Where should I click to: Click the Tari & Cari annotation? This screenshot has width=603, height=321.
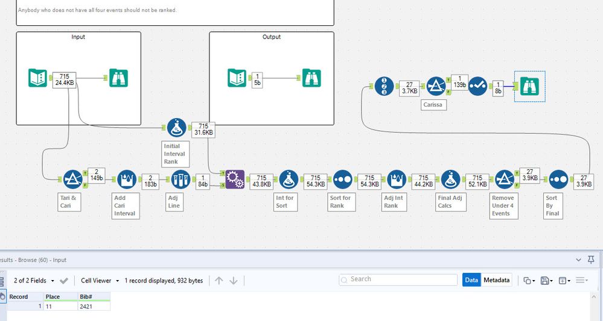[x=69, y=202]
